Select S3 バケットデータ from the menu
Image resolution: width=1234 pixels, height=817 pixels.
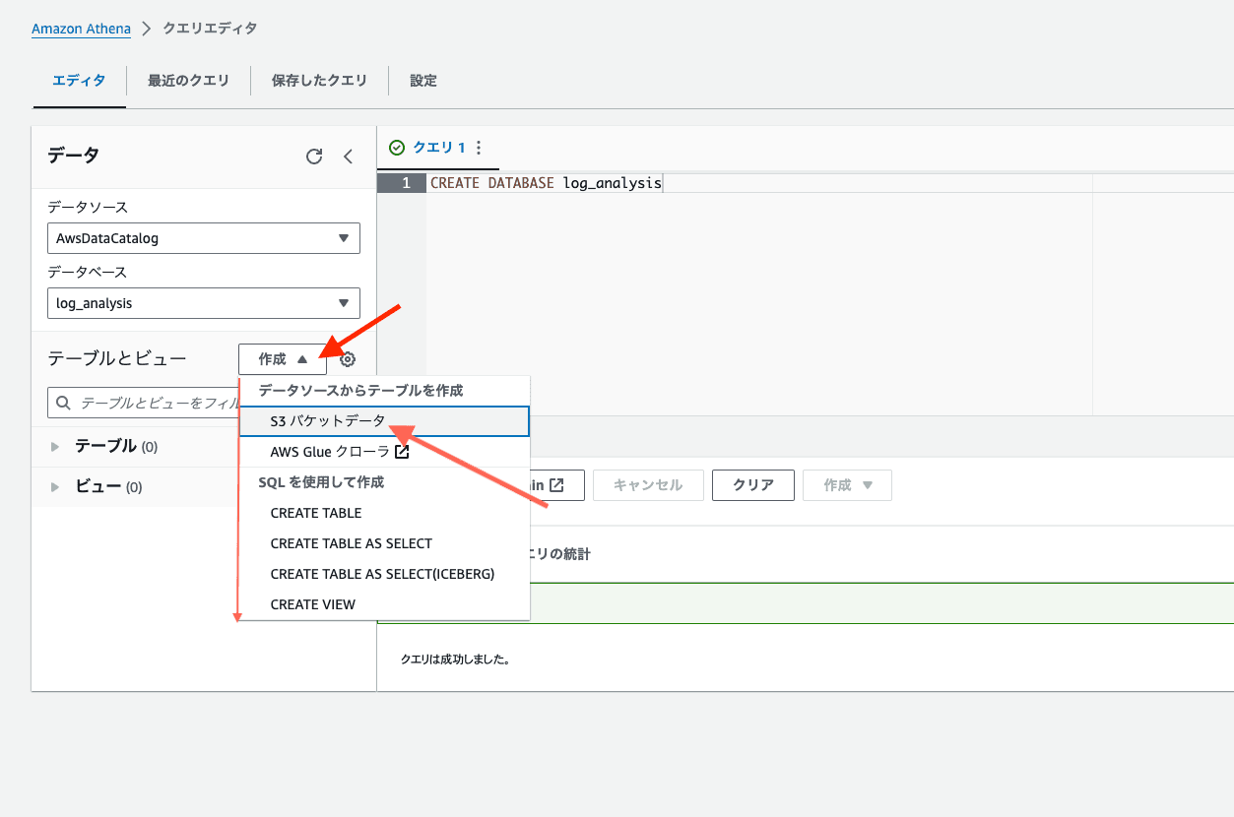click(x=328, y=421)
